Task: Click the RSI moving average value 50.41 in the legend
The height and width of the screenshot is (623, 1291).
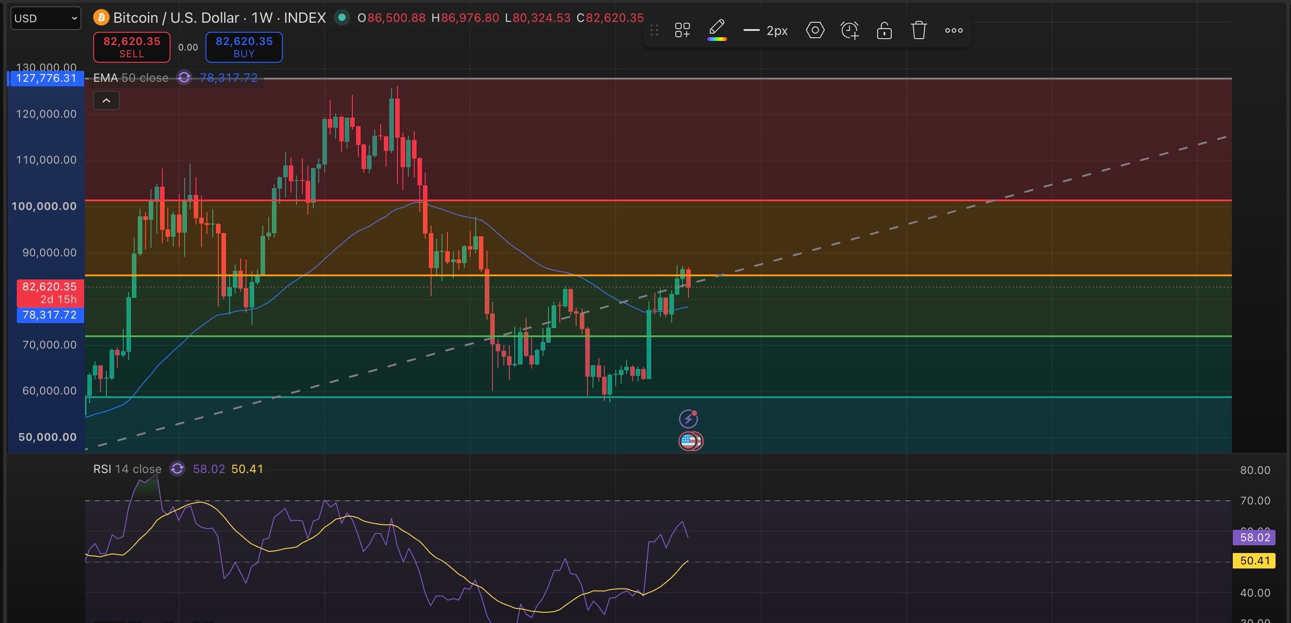Action: click(x=247, y=469)
